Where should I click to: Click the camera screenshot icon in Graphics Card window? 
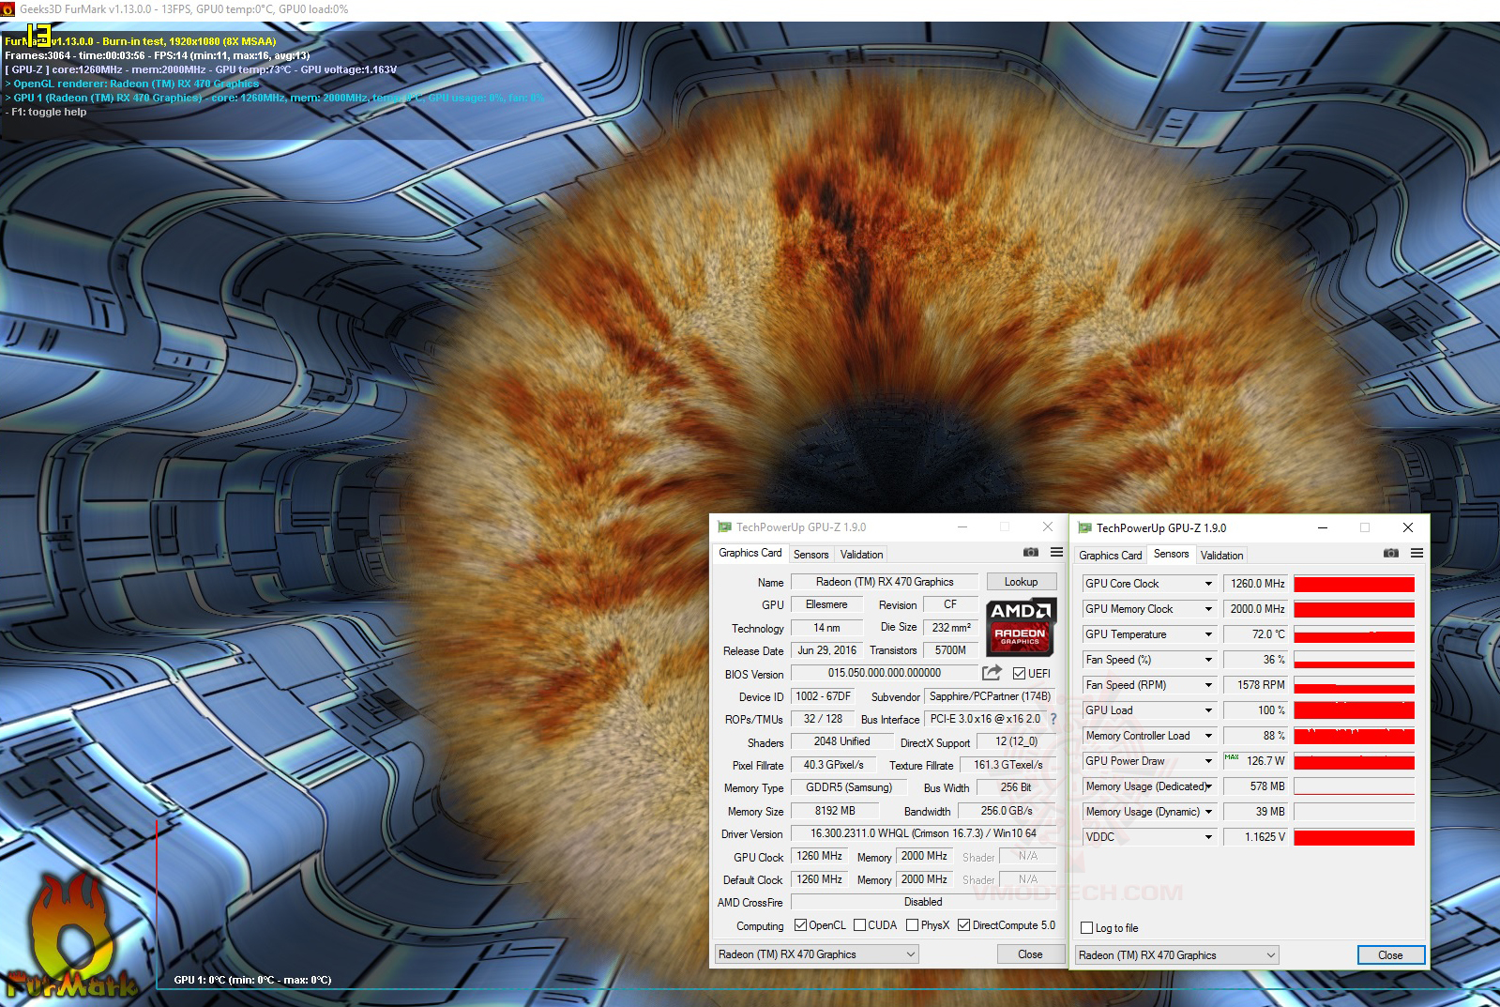tap(1030, 553)
